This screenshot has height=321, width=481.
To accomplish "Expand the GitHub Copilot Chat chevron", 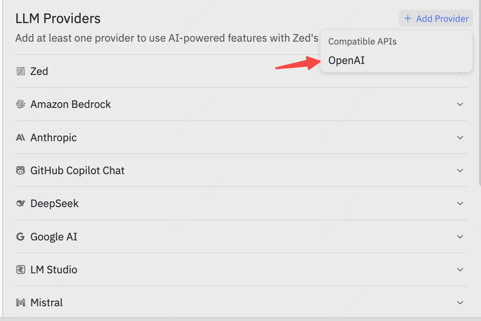I will 460,170.
